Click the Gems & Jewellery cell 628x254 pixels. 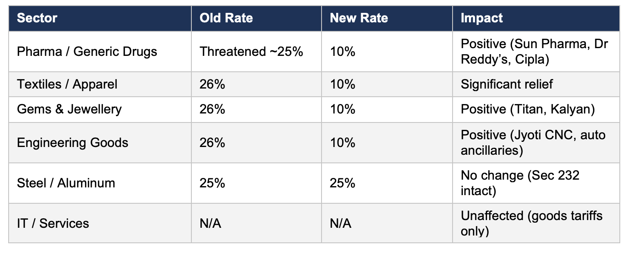(69, 109)
